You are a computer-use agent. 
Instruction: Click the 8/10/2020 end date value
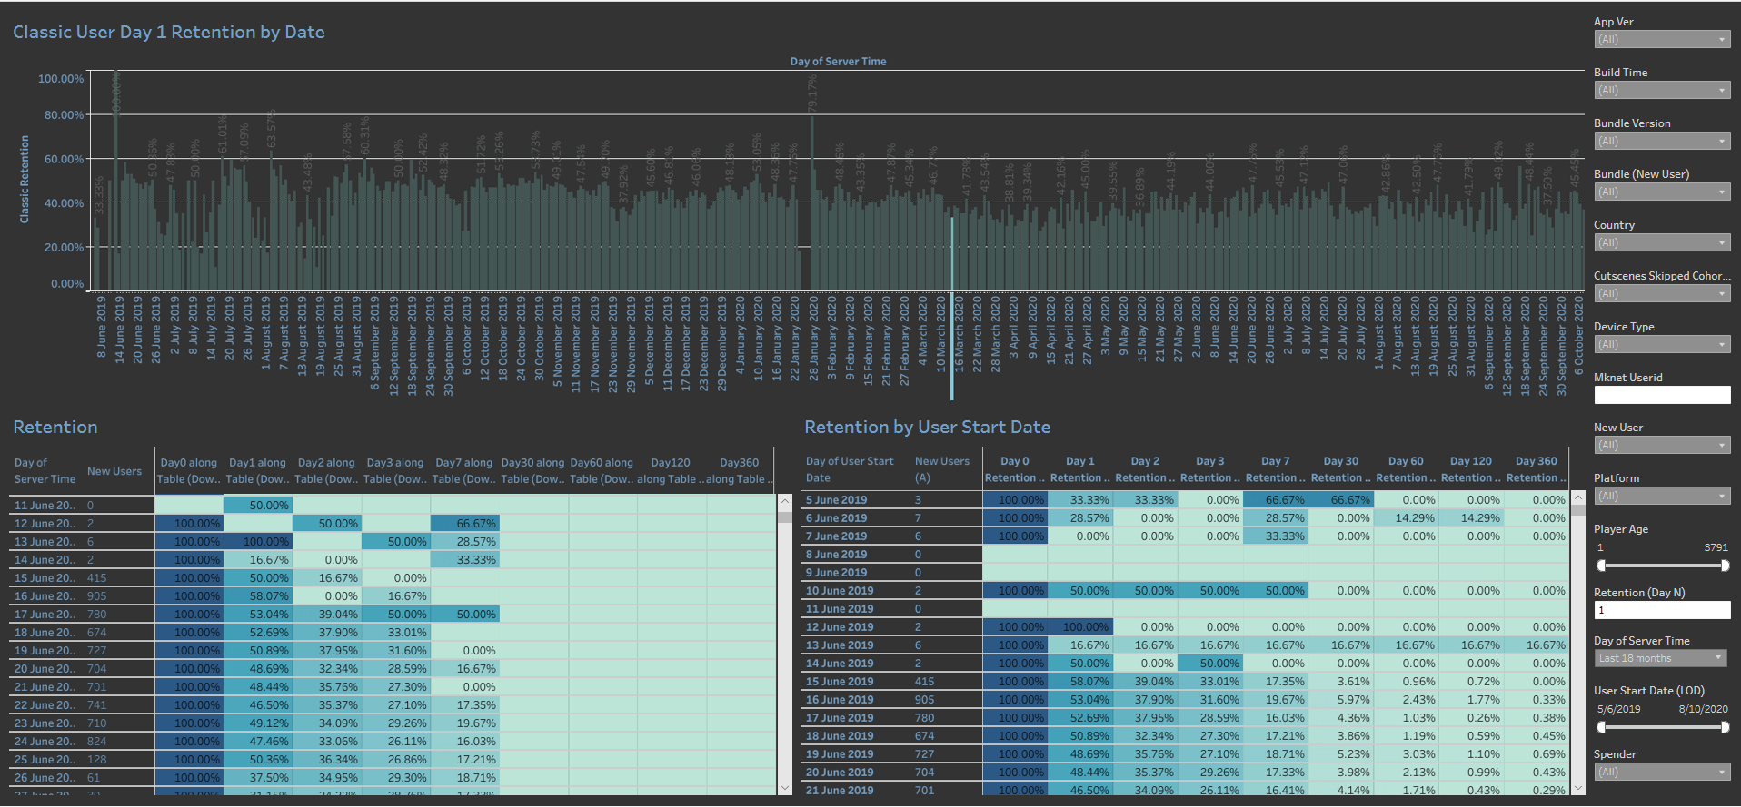click(1703, 709)
